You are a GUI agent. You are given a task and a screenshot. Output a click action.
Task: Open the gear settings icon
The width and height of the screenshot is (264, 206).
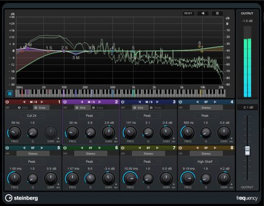point(217,13)
